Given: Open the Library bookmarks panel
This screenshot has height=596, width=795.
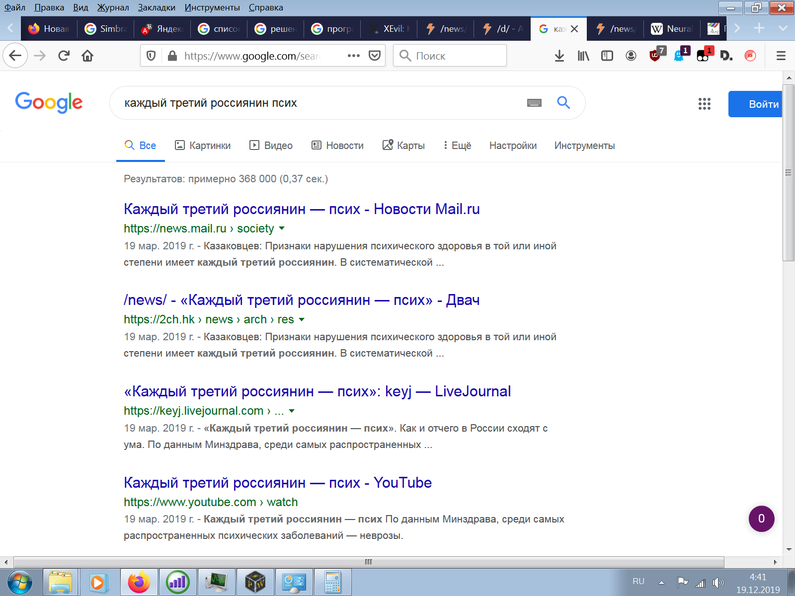Looking at the screenshot, I should coord(583,56).
